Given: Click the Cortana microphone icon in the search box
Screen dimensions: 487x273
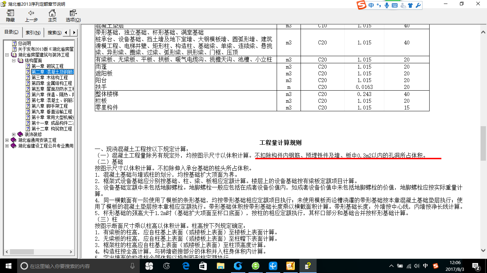Looking at the screenshot, I should coord(133,266).
